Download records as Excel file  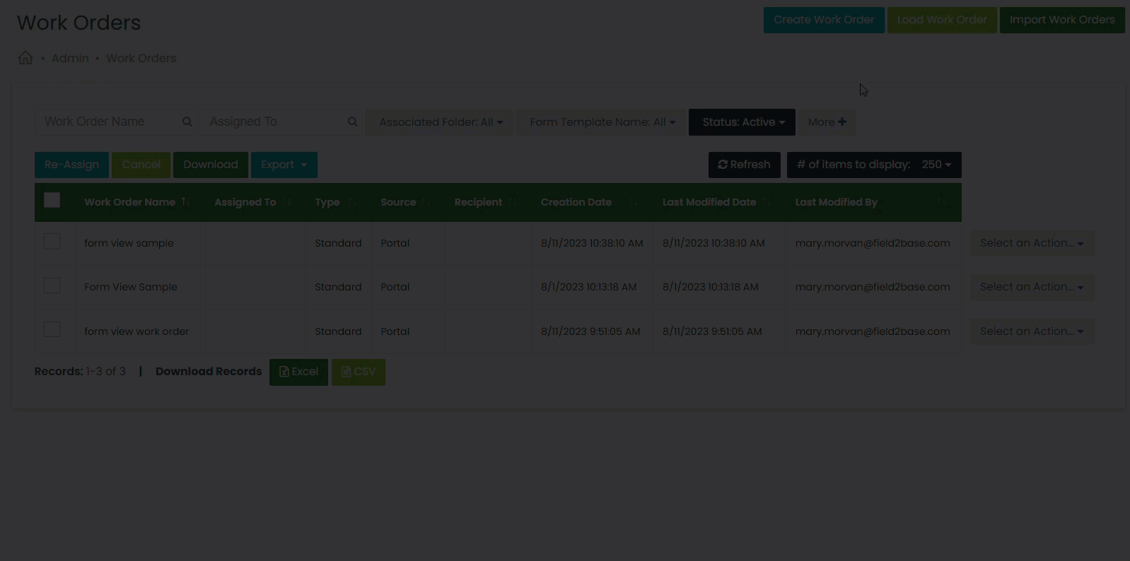tap(298, 372)
